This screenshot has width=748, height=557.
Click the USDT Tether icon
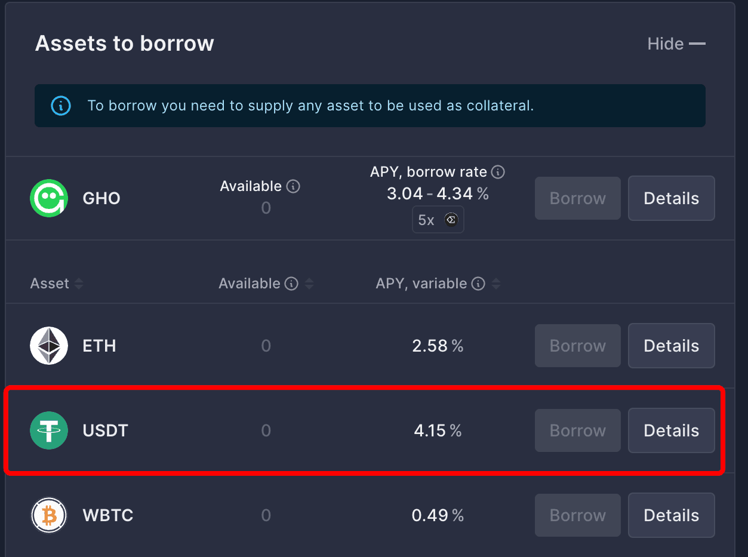pyautogui.click(x=49, y=430)
